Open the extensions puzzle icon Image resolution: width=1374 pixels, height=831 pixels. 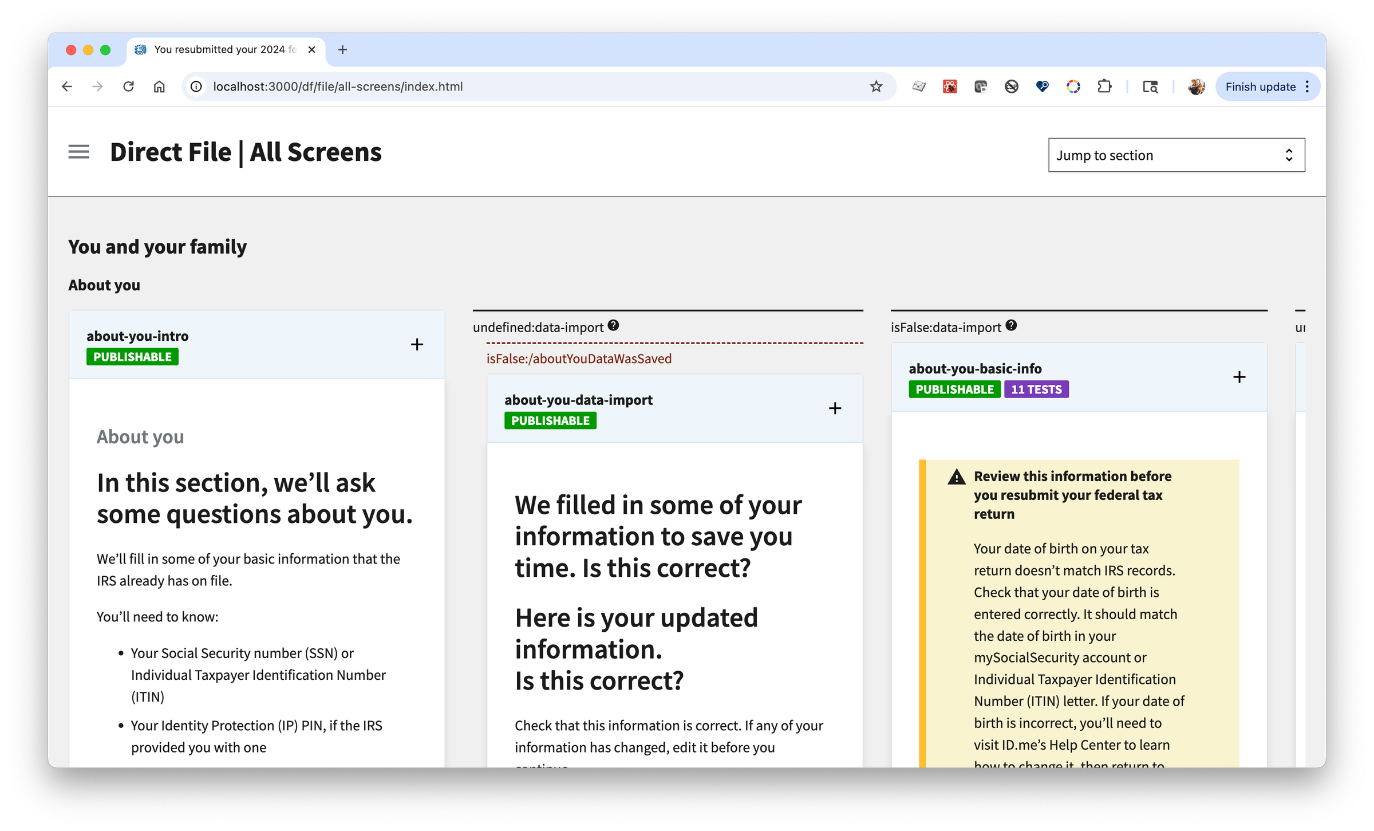pyautogui.click(x=1104, y=86)
